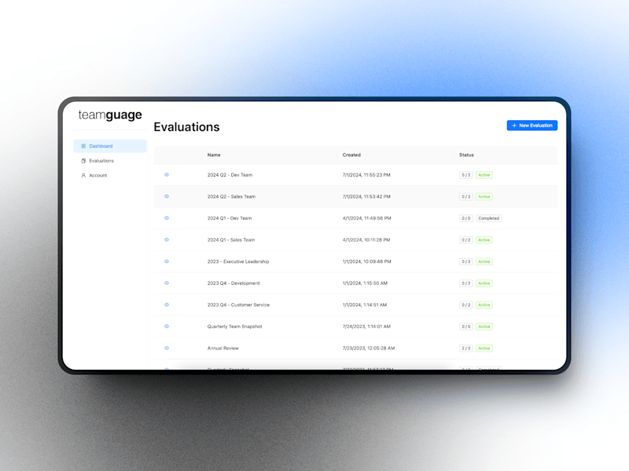Image resolution: width=629 pixels, height=471 pixels.
Task: View the 2024 Q1 - Dev Team eye icon
Action: point(167,218)
